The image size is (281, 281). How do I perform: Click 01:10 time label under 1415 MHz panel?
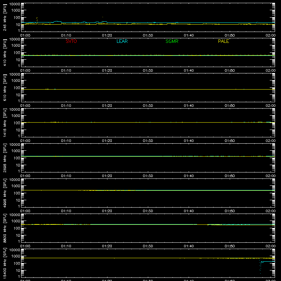point(66,141)
